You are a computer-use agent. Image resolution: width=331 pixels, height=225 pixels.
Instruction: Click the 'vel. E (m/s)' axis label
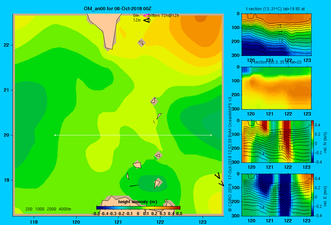tap(325, 196)
